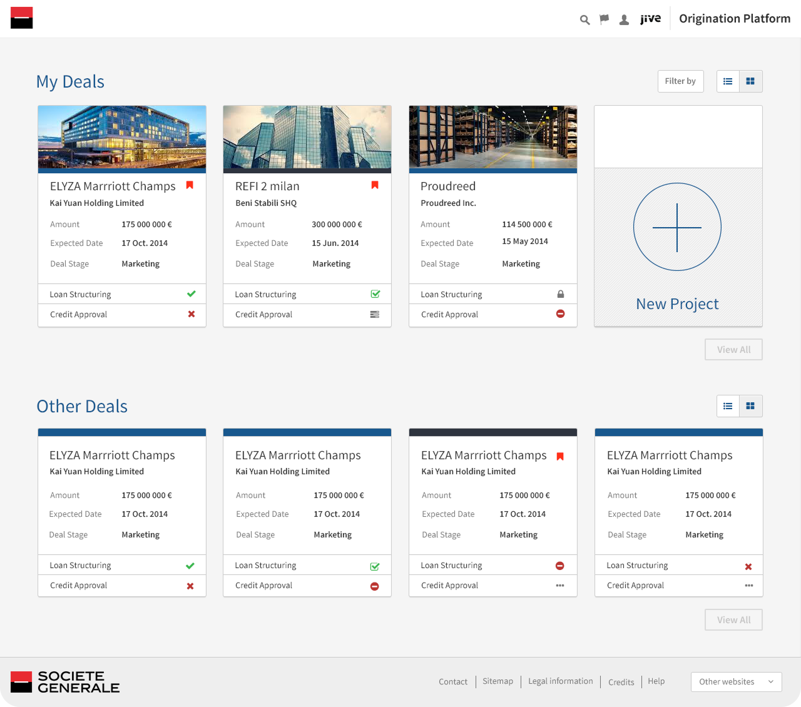Open the Legal information link
801x707 pixels.
[x=560, y=681]
